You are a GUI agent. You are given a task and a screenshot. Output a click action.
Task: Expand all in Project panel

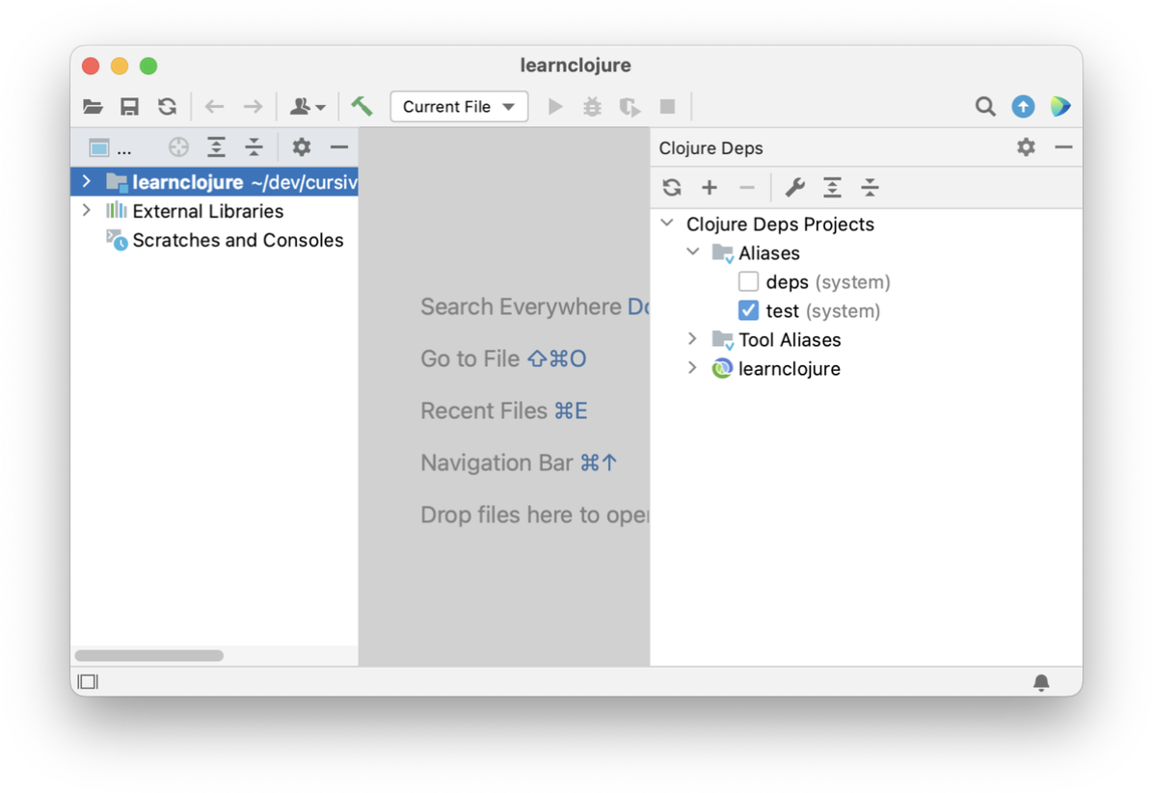(216, 147)
